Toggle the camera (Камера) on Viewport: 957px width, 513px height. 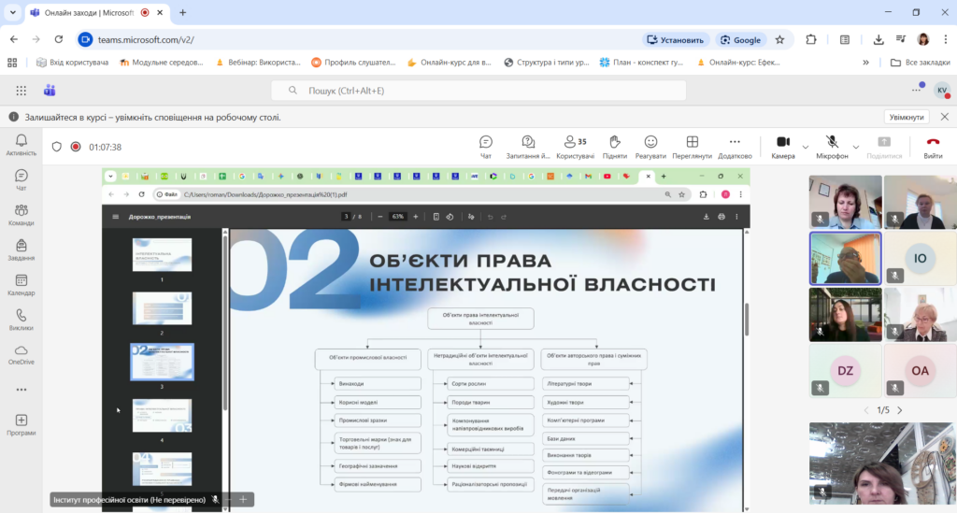tap(782, 146)
